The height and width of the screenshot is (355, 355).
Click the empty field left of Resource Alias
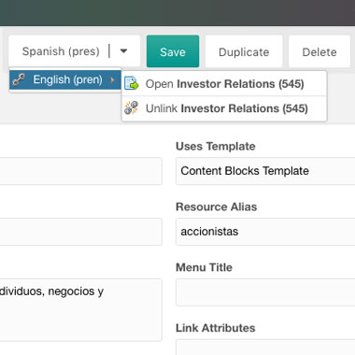[80, 232]
